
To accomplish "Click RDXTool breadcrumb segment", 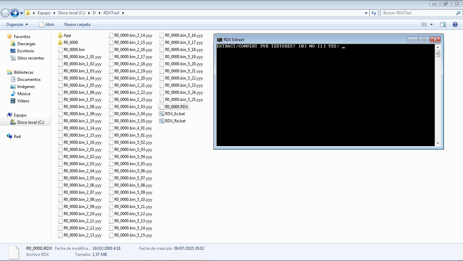I will pyautogui.click(x=111, y=13).
